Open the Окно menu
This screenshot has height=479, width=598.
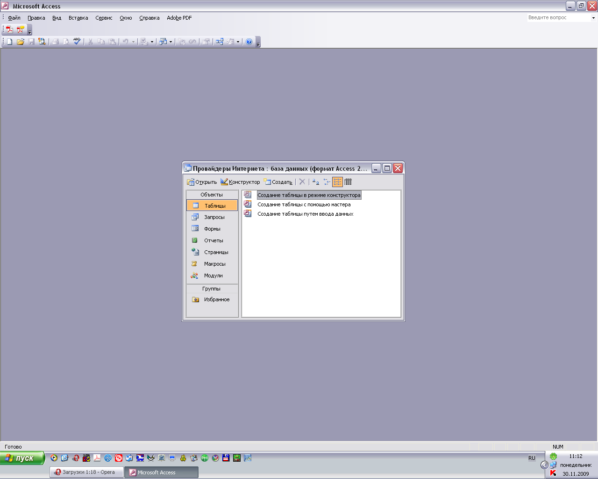click(x=126, y=18)
